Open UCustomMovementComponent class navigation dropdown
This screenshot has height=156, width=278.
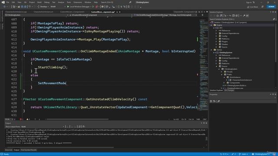tap(101, 15)
